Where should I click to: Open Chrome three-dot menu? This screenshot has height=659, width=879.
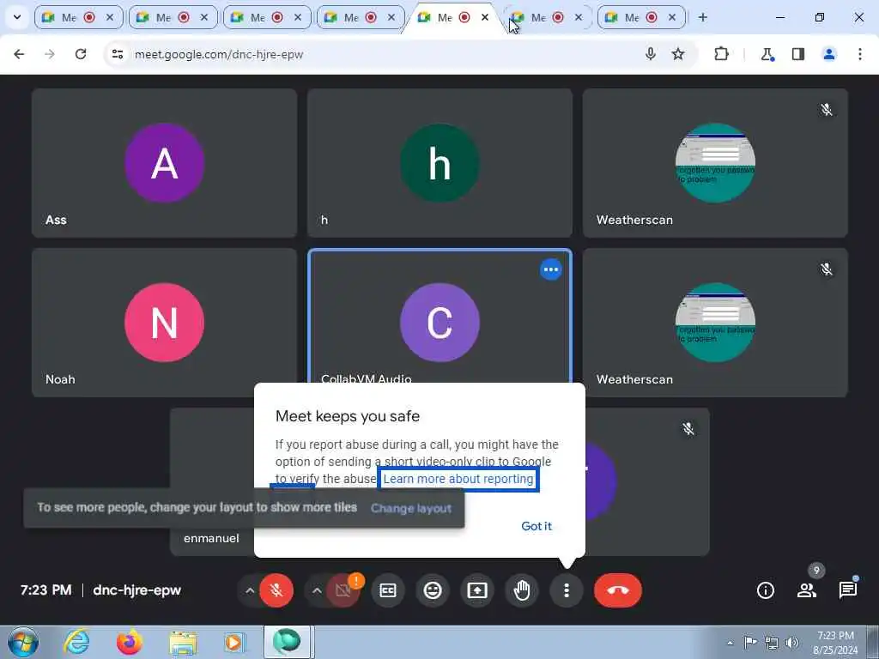tap(860, 54)
